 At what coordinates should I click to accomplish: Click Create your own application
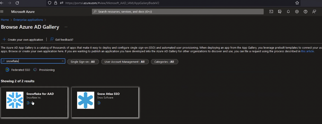click(x=25, y=40)
